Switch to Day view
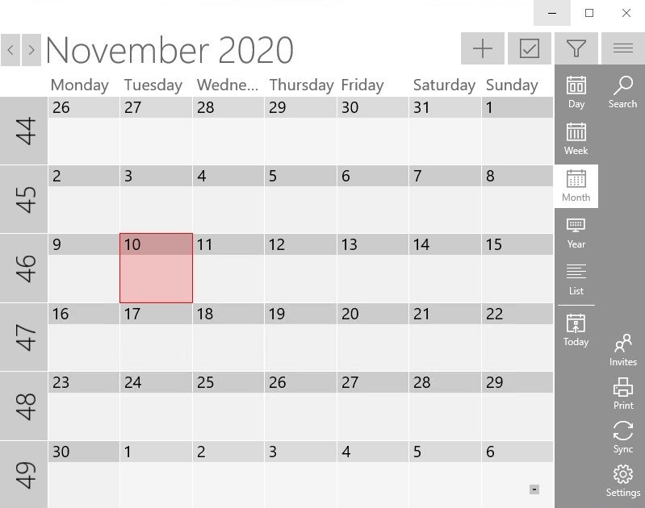 pos(576,91)
